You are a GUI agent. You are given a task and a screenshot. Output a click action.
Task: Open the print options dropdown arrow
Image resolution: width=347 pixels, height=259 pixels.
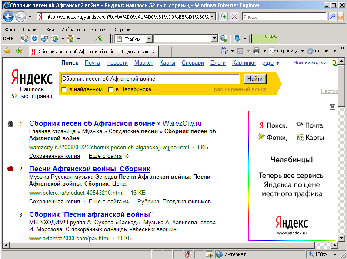click(x=264, y=51)
